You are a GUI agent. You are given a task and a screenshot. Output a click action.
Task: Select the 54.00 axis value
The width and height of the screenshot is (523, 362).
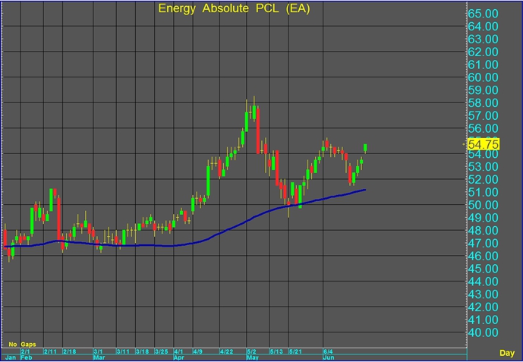pyautogui.click(x=483, y=154)
